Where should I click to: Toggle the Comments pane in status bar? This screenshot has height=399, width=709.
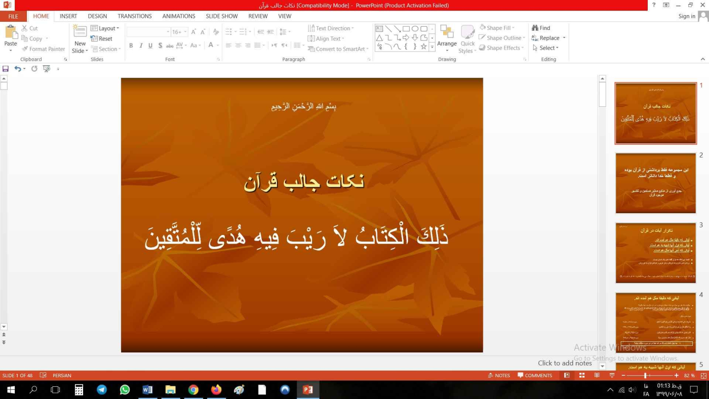pyautogui.click(x=535, y=376)
